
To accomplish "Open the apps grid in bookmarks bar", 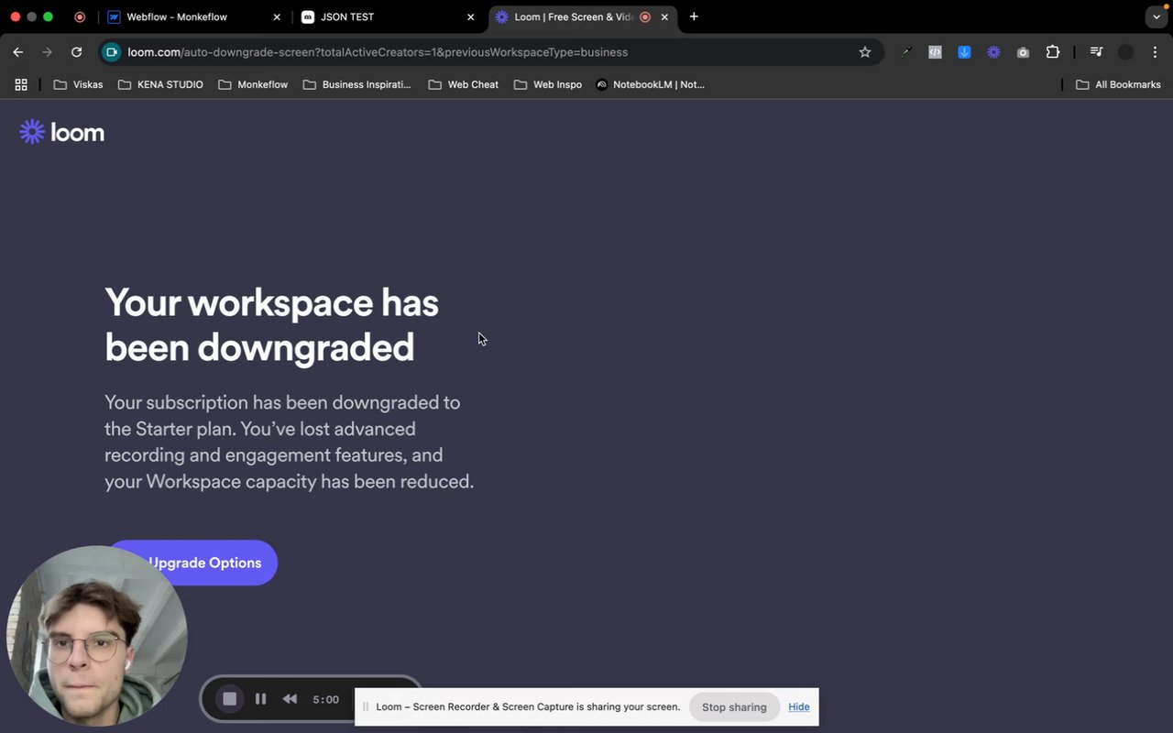I will pos(21,84).
